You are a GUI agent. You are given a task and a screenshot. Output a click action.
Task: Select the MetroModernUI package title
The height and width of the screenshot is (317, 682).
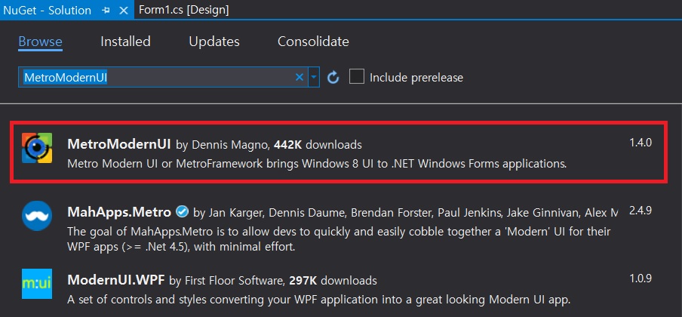119,144
